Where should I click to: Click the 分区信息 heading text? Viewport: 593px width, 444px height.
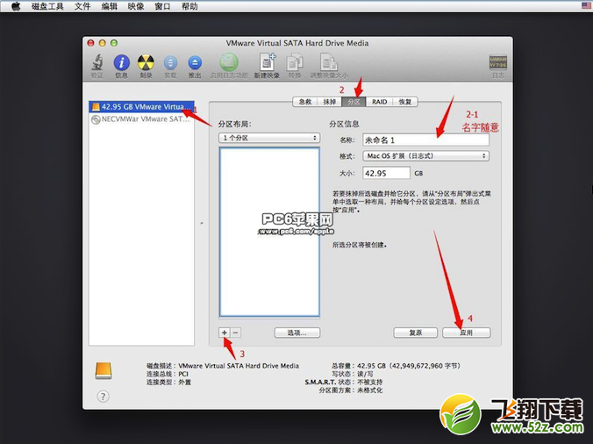344,124
